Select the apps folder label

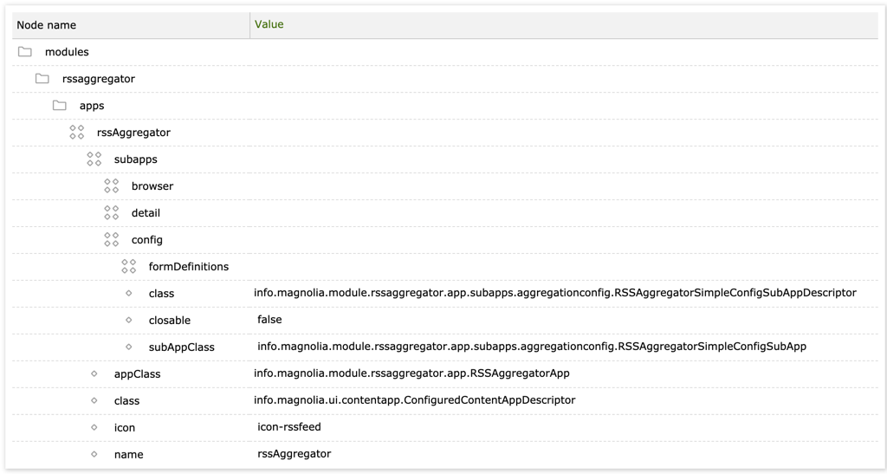pos(92,106)
